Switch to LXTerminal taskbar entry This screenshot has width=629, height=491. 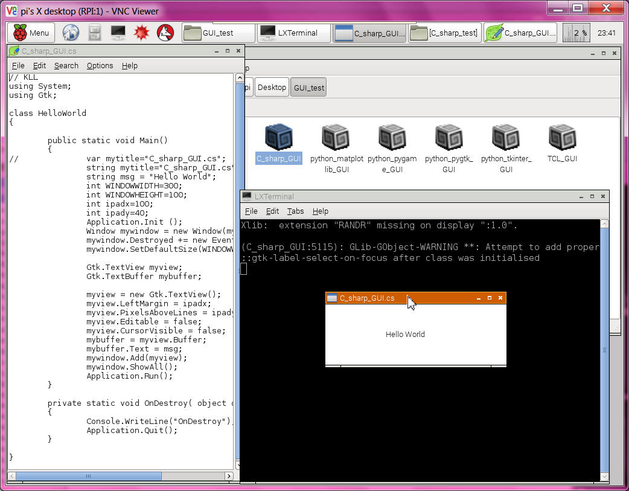pyautogui.click(x=294, y=33)
